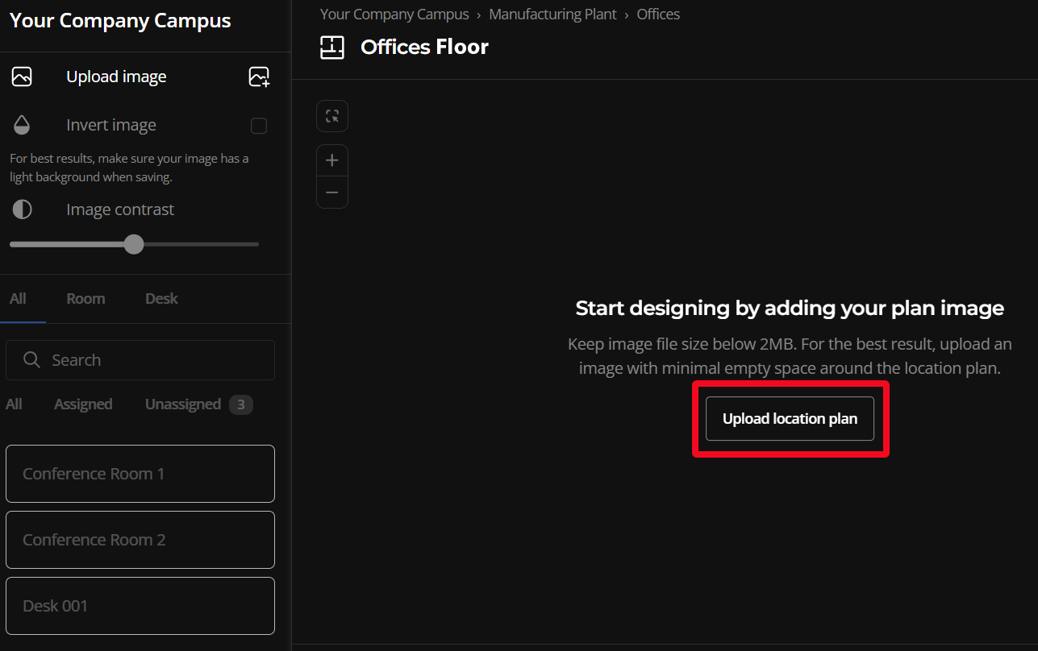This screenshot has width=1038, height=651.
Task: Select the Conference Room 1 item
Action: [x=140, y=474]
